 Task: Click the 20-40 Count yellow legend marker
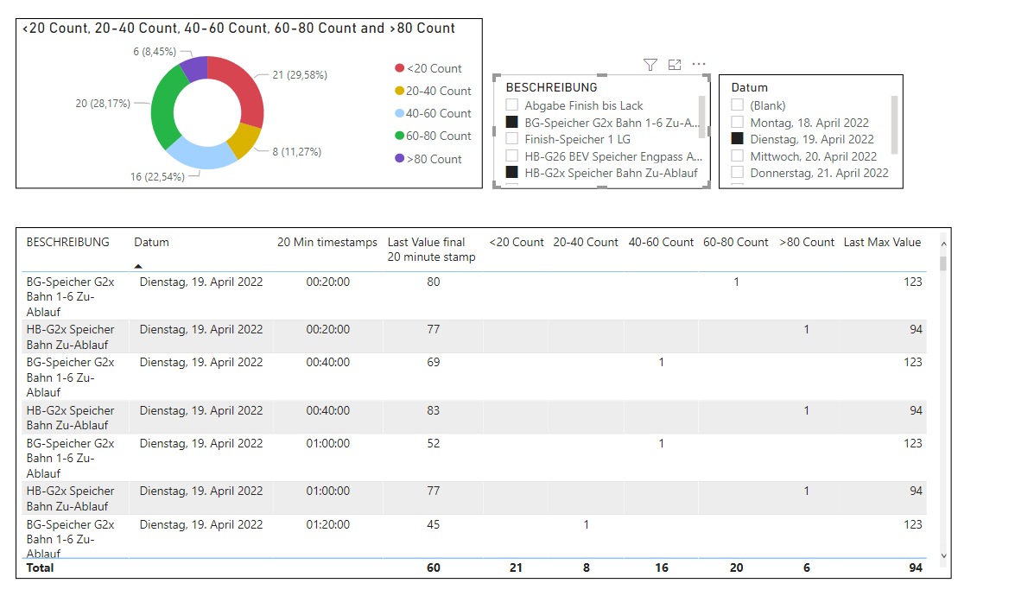(399, 91)
